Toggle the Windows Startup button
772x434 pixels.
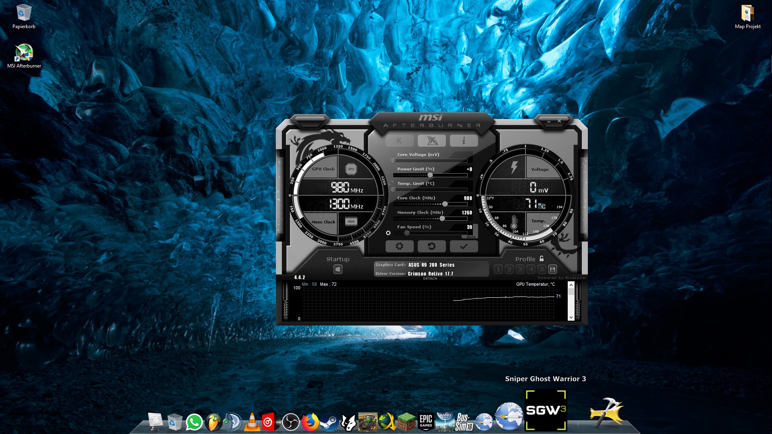click(338, 269)
